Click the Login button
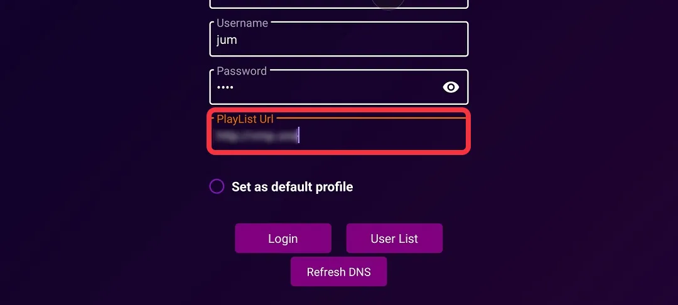The image size is (678, 305). point(282,238)
